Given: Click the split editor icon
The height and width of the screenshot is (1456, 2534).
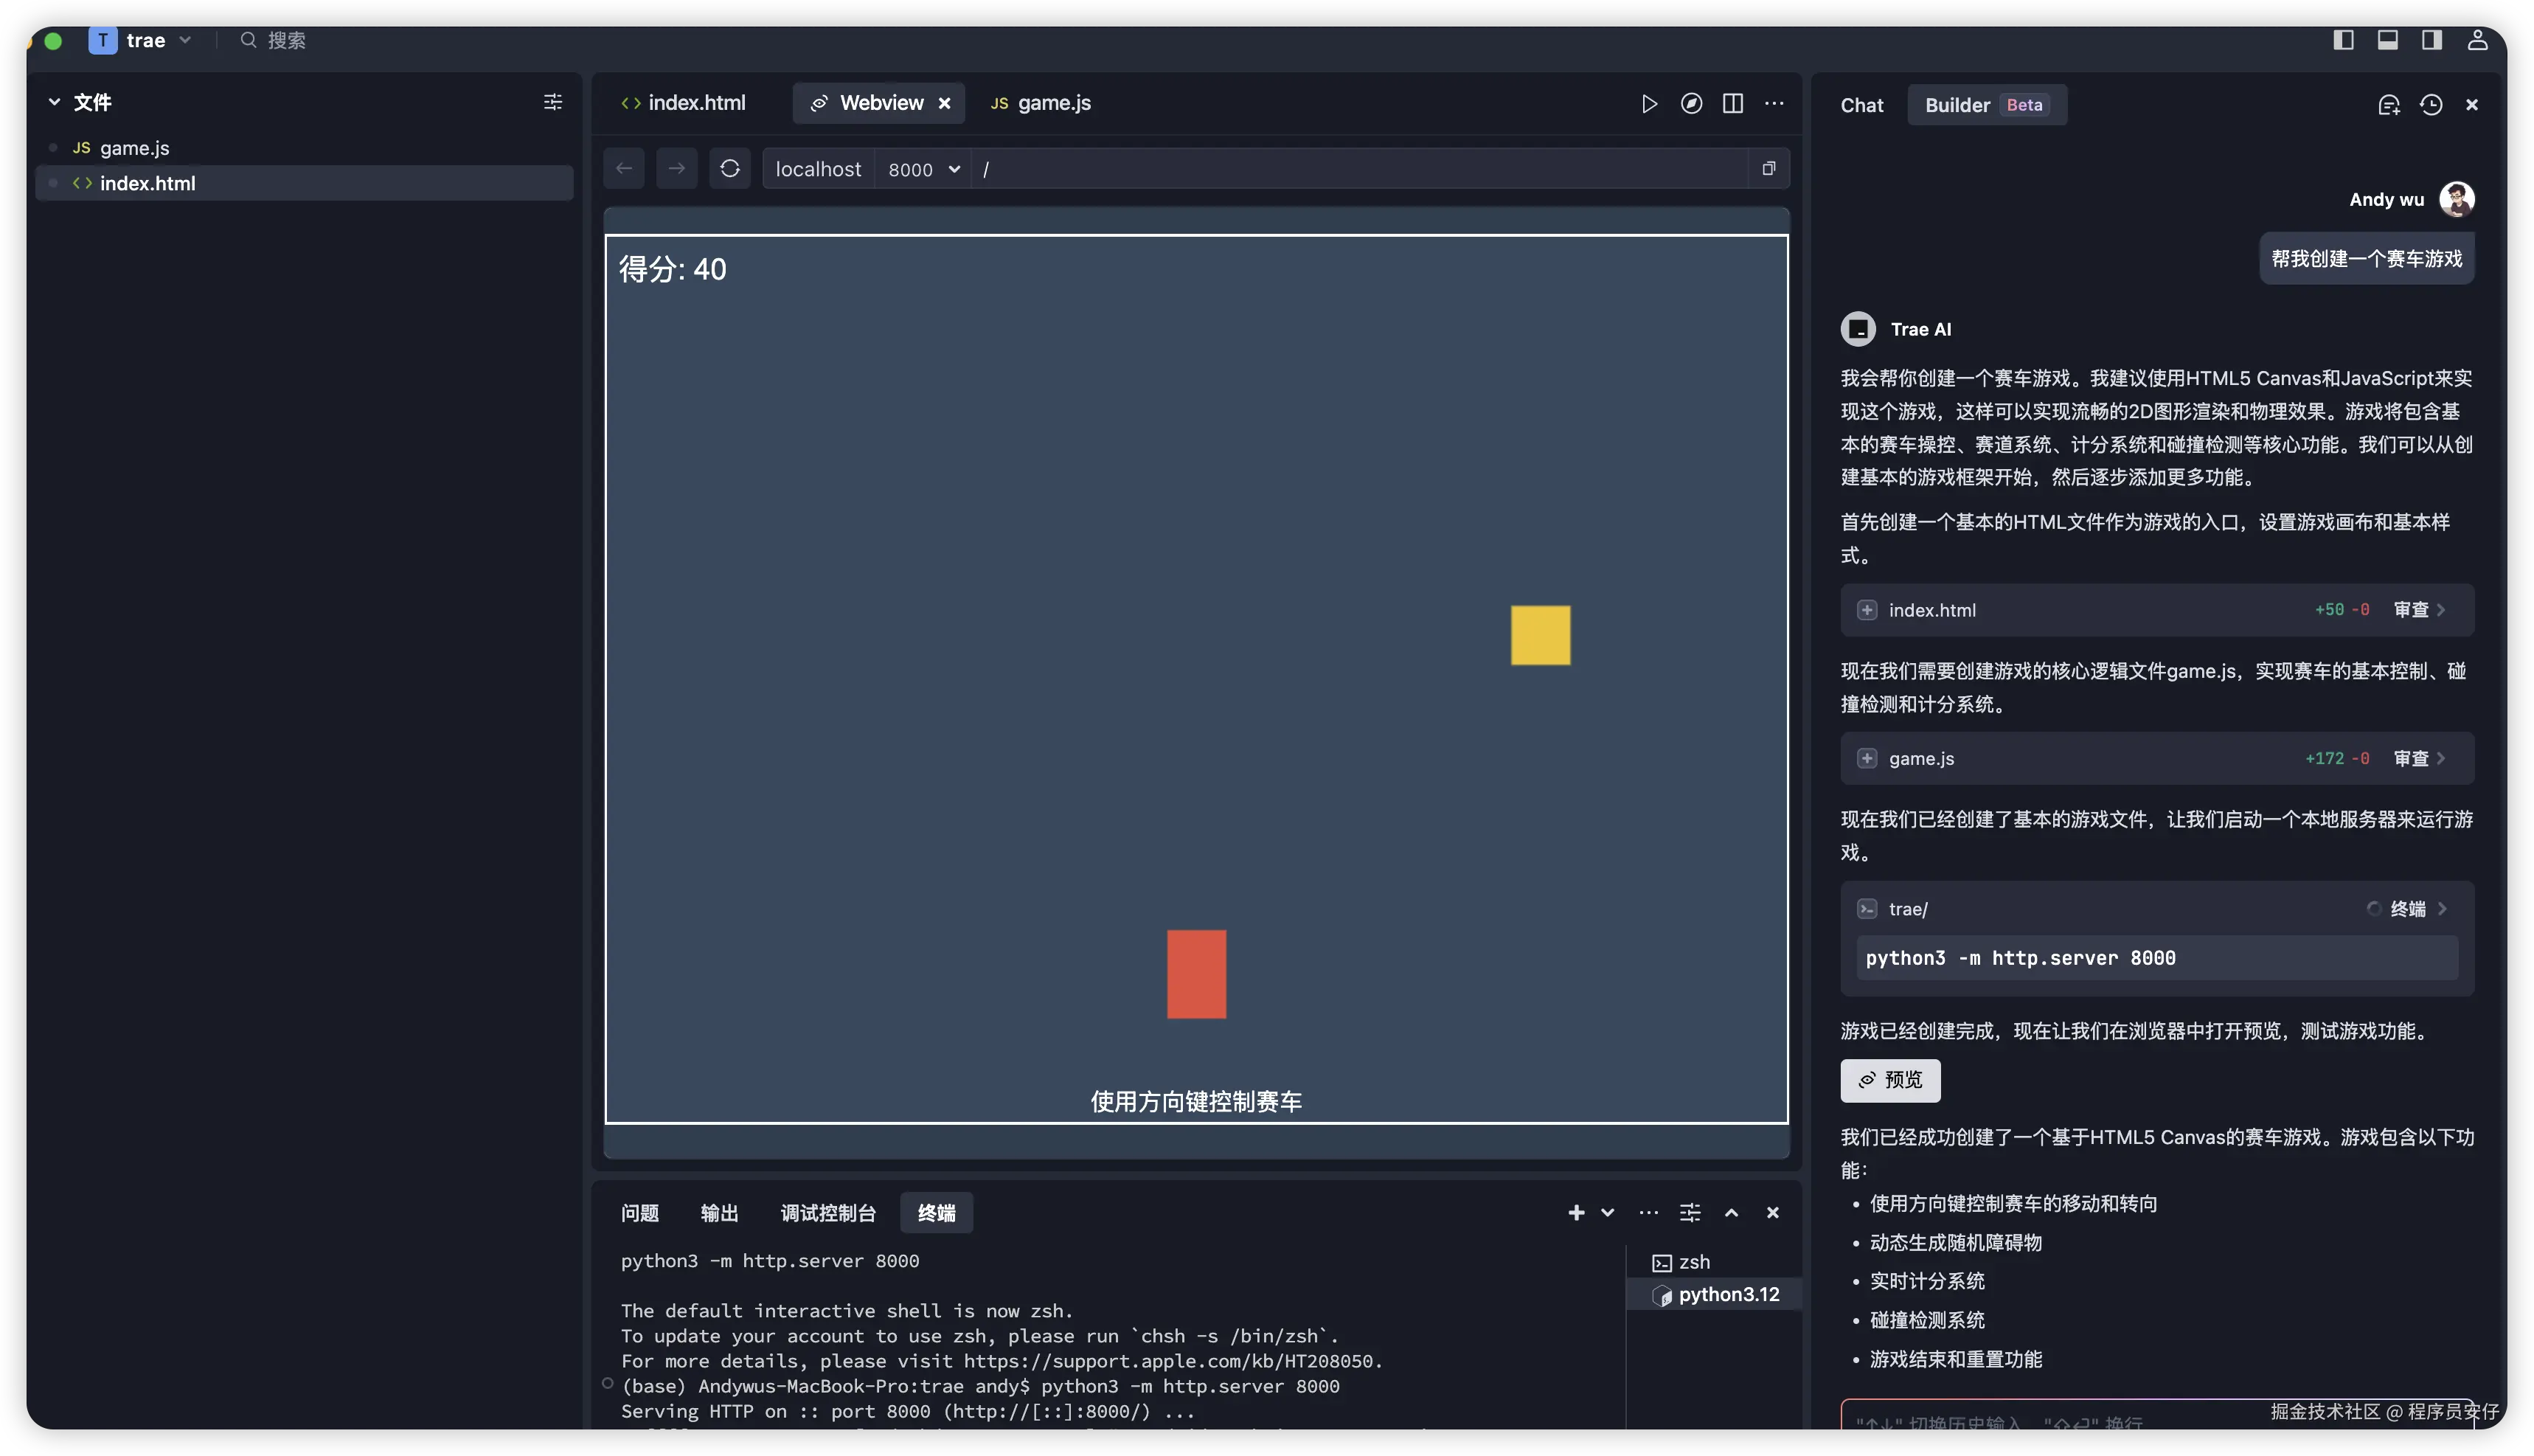Looking at the screenshot, I should [x=1733, y=104].
